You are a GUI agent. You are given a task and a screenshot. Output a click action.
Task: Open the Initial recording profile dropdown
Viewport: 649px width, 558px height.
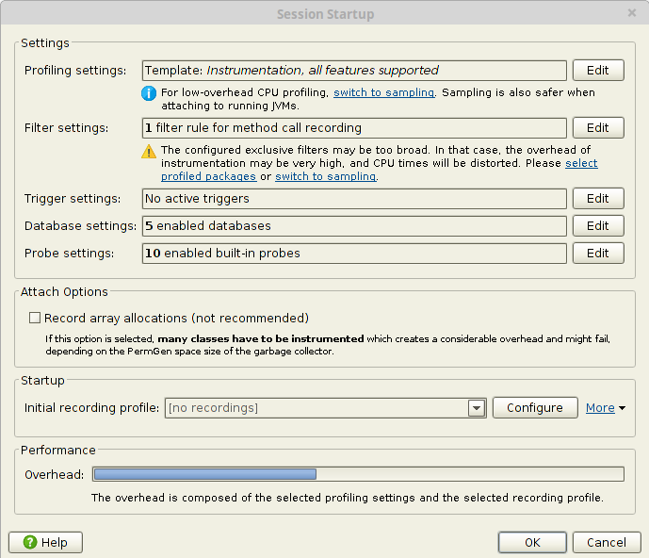click(x=477, y=408)
